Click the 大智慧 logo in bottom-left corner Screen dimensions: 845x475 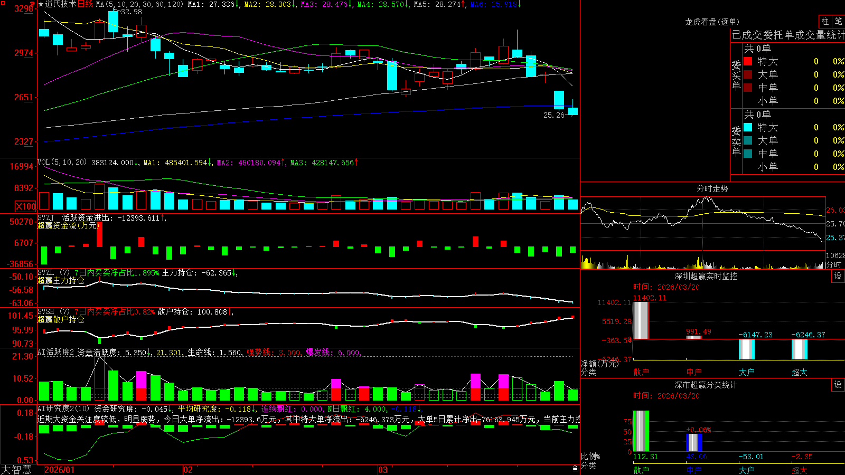pyautogui.click(x=16, y=469)
